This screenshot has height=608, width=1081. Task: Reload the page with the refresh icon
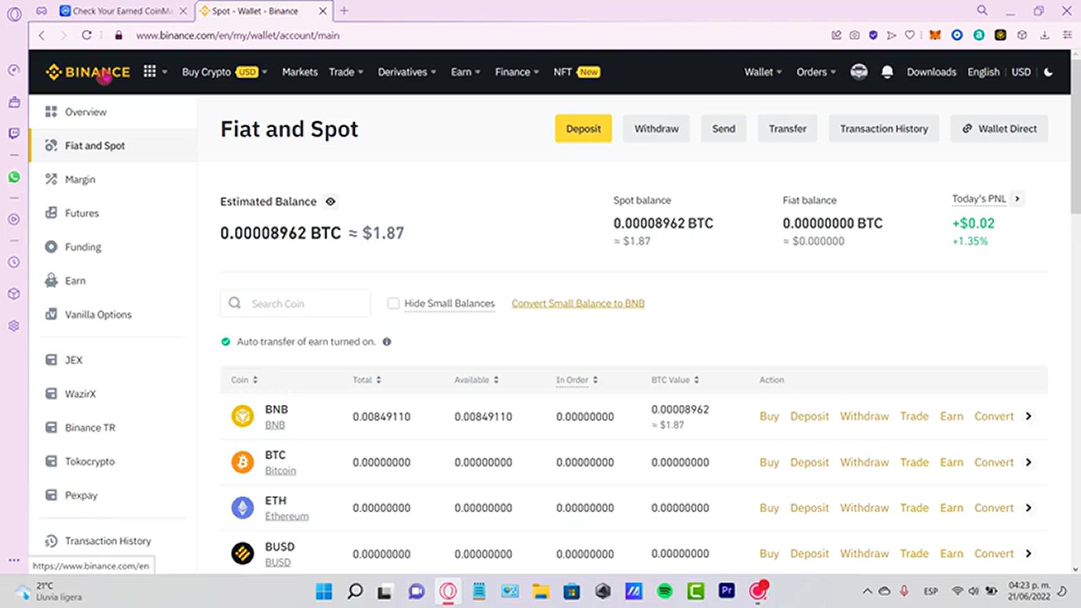(x=86, y=35)
